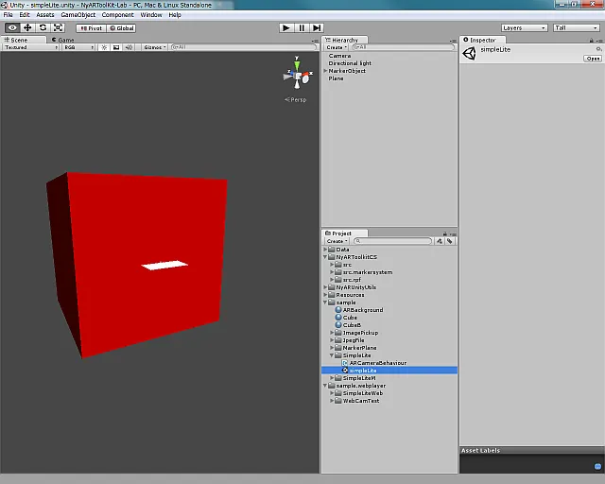
Task: Open the Window menu
Action: click(151, 15)
